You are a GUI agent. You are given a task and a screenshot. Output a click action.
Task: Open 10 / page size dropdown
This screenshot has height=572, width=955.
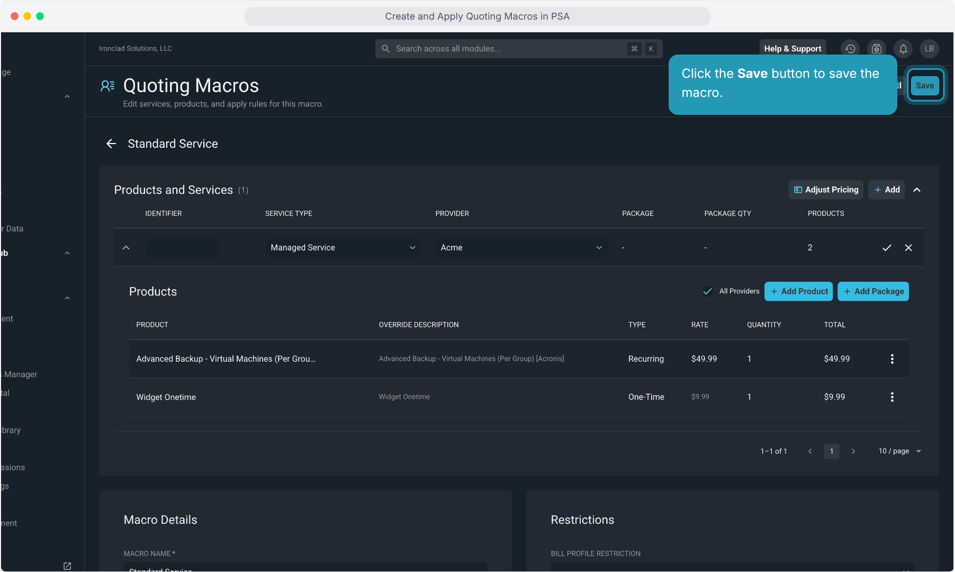point(899,451)
